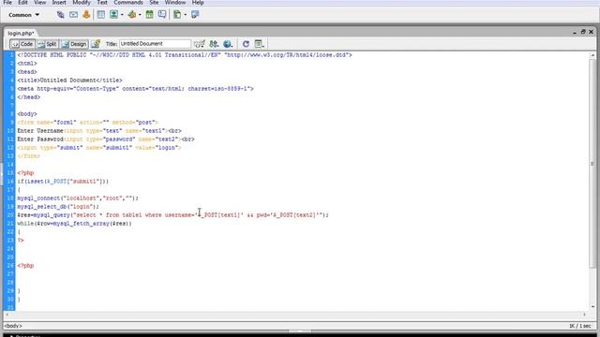Screen dimensions: 600x337
Task: Switch to Design view
Action: pyautogui.click(x=74, y=44)
